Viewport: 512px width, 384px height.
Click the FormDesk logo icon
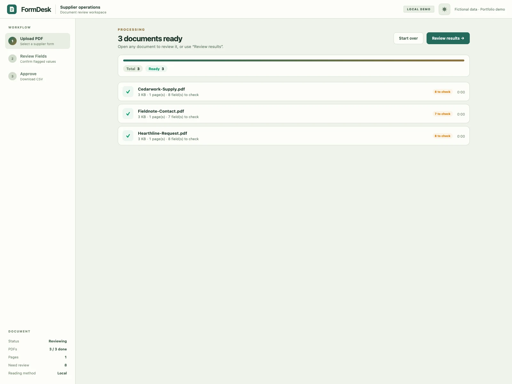click(12, 9)
